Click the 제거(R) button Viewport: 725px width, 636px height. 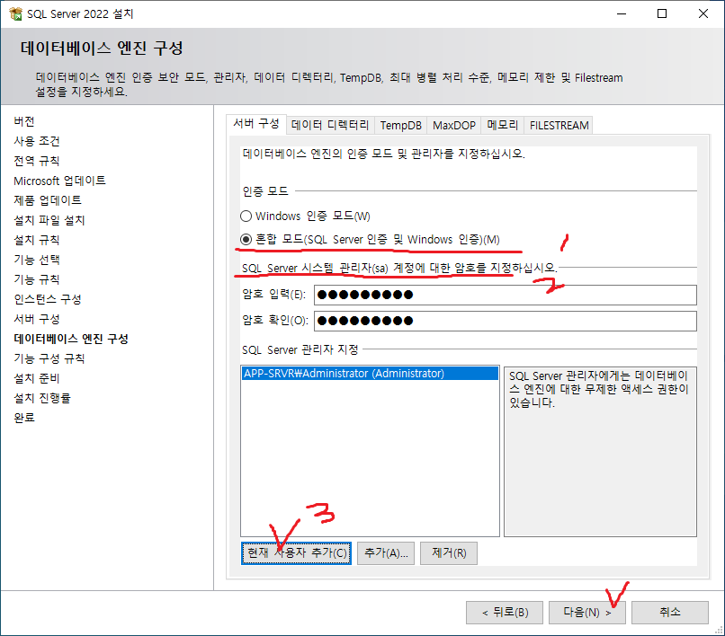[x=449, y=552]
